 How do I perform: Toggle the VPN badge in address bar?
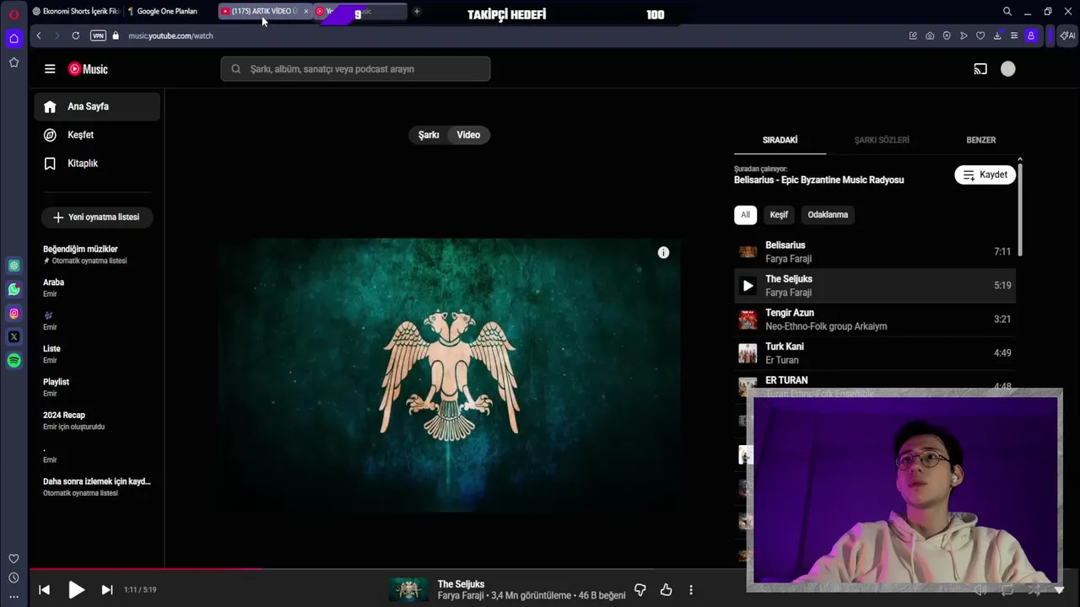tap(98, 35)
